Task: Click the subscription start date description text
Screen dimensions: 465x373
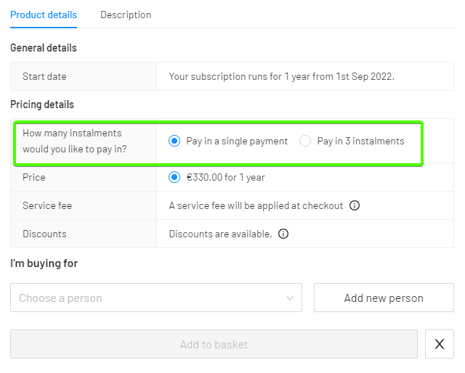Action: [282, 76]
